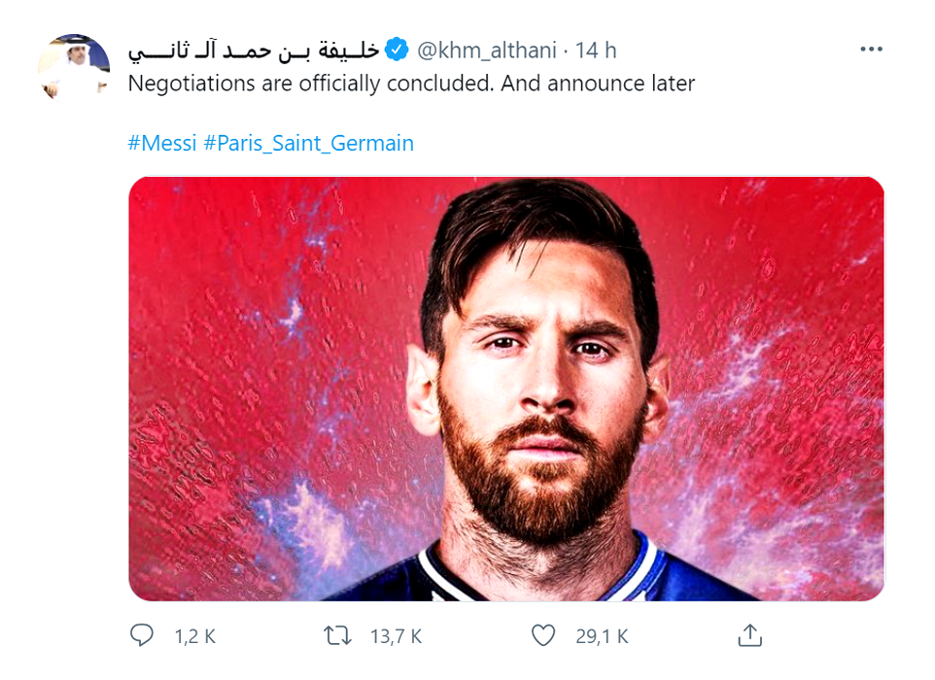935x680 pixels.
Task: Click the 14 h timestamp
Action: click(596, 51)
